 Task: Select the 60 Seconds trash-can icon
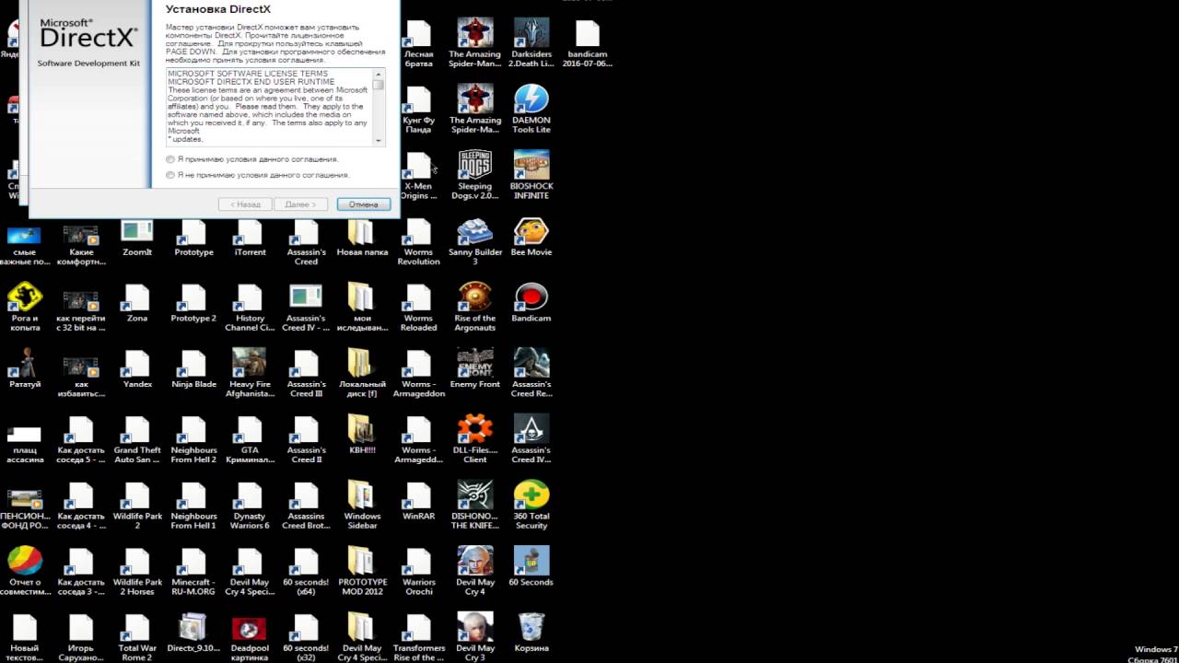click(531, 566)
